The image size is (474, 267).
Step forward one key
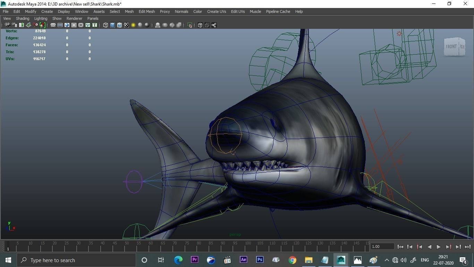448,247
